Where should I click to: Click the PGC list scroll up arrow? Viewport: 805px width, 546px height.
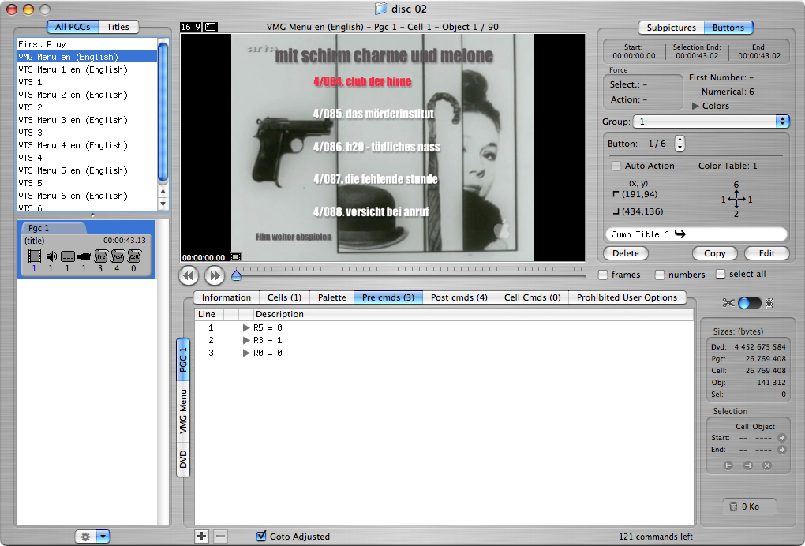pyautogui.click(x=163, y=192)
